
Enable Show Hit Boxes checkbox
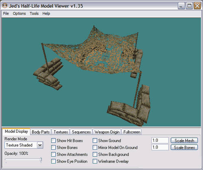[53, 140]
